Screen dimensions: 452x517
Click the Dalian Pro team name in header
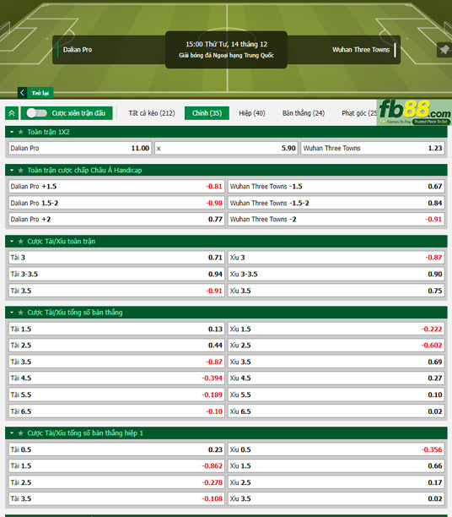(x=78, y=50)
